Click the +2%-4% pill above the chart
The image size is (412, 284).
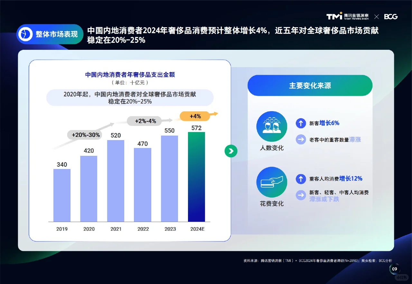145,121
